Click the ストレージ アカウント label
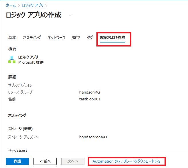Screen dimensions: 188x168 [23, 137]
